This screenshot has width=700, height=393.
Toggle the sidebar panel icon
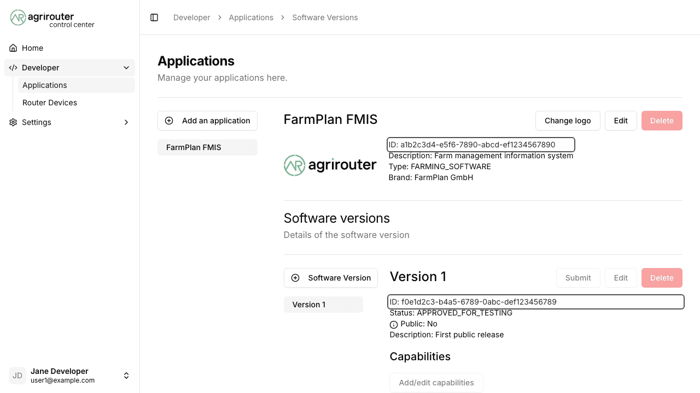(x=154, y=17)
